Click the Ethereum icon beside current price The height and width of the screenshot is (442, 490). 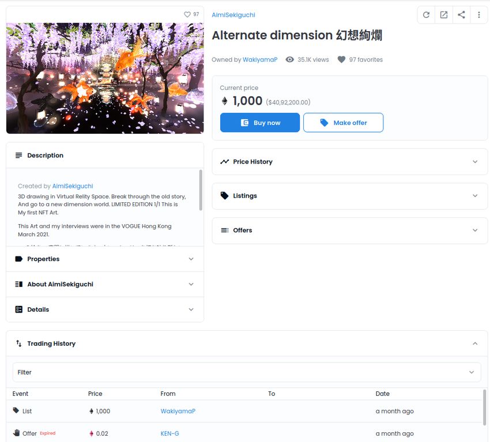pos(224,101)
